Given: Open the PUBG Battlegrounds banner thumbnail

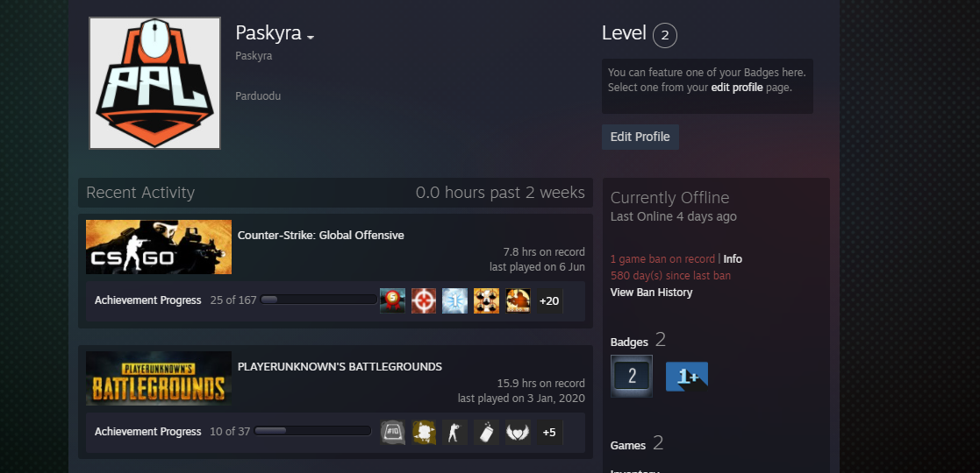Looking at the screenshot, I should click(159, 378).
